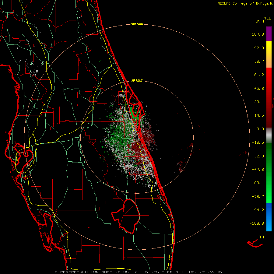The width and height of the screenshot is (274, 274).
Task: Click the VEL label above the color scale
Action: coord(267,18)
